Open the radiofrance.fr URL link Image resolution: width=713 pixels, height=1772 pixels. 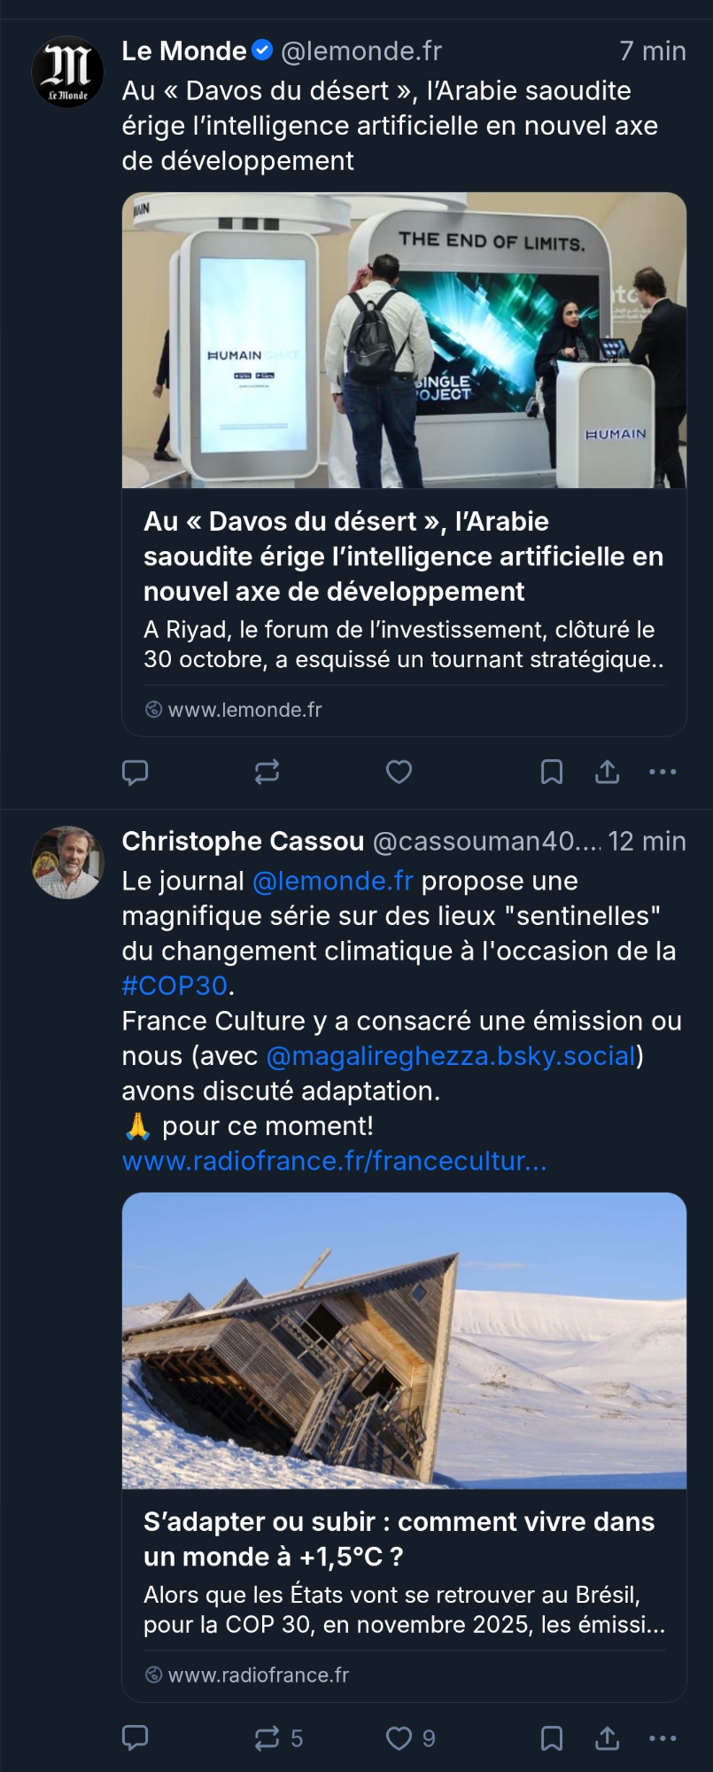pyautogui.click(x=334, y=1161)
